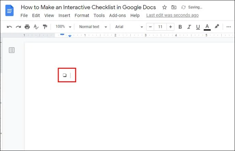This screenshot has height=151, width=235.
Task: Open the View menu
Action: click(x=49, y=15)
